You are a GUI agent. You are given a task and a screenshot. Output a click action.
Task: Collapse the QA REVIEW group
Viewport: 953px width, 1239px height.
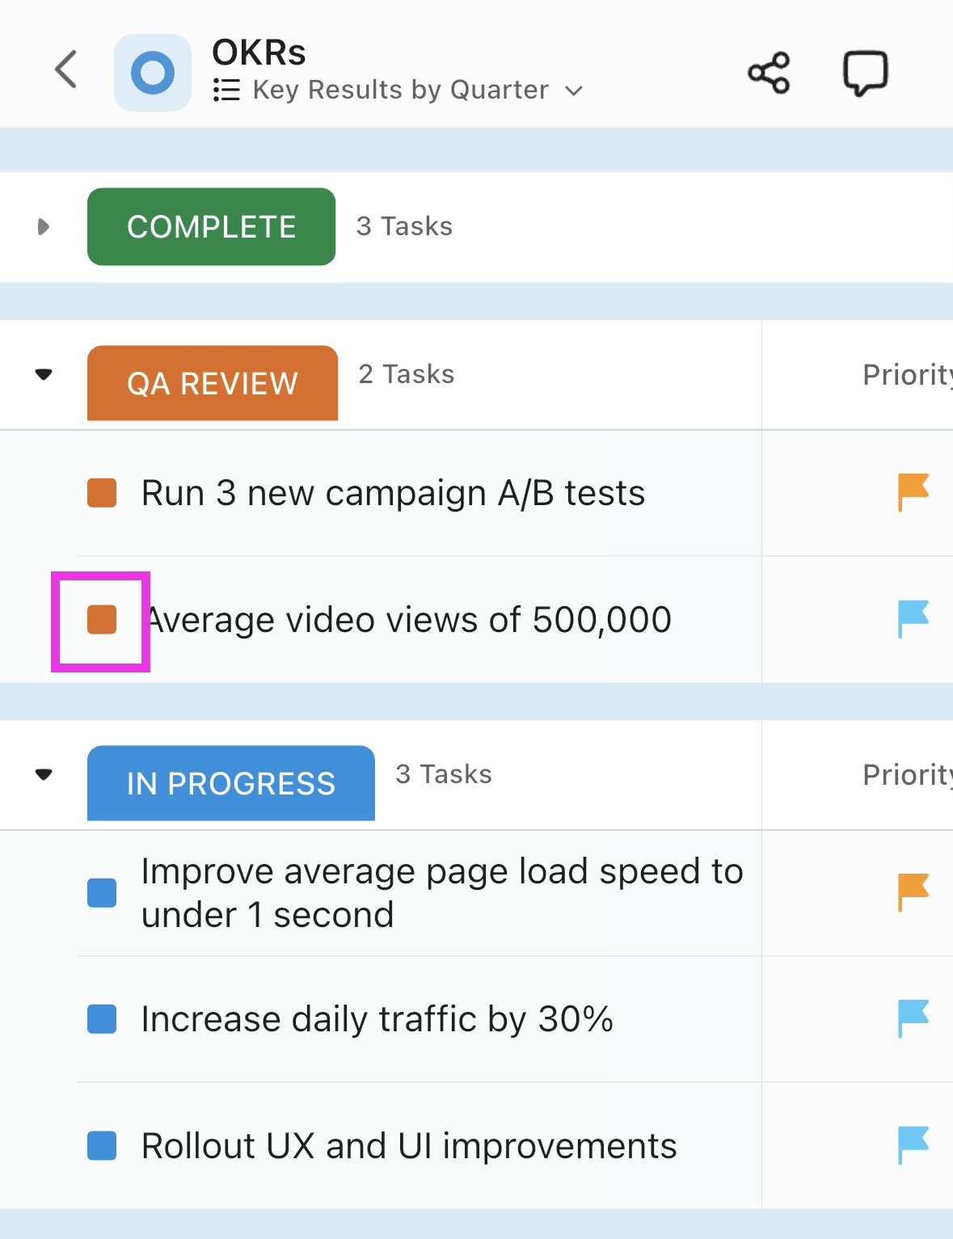pos(44,374)
